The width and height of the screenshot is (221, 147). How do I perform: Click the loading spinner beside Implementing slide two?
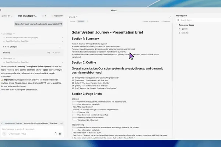pos(2,123)
